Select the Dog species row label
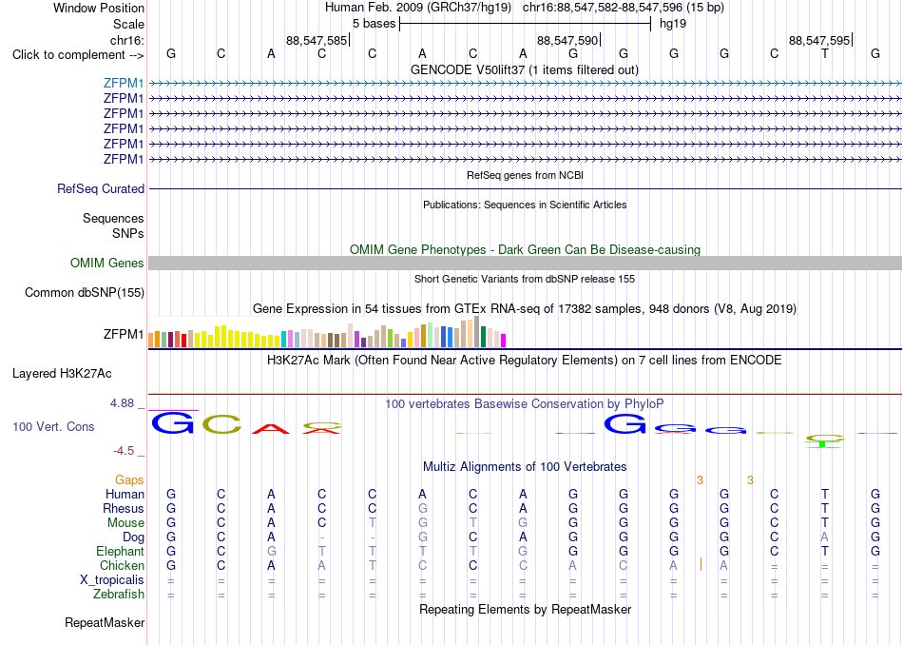The width and height of the screenshot is (903, 645). tap(133, 537)
